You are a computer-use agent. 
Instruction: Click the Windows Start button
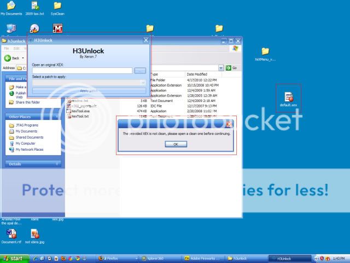14,258
